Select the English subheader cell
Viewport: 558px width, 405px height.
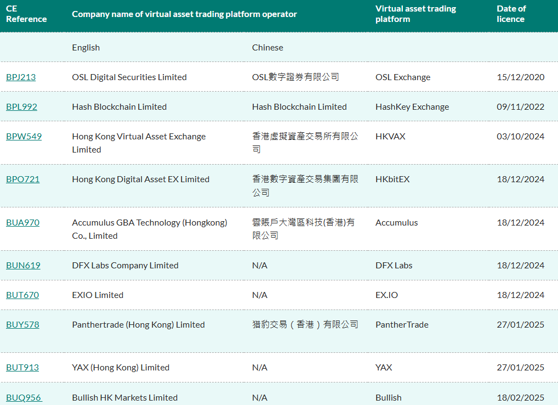click(86, 47)
